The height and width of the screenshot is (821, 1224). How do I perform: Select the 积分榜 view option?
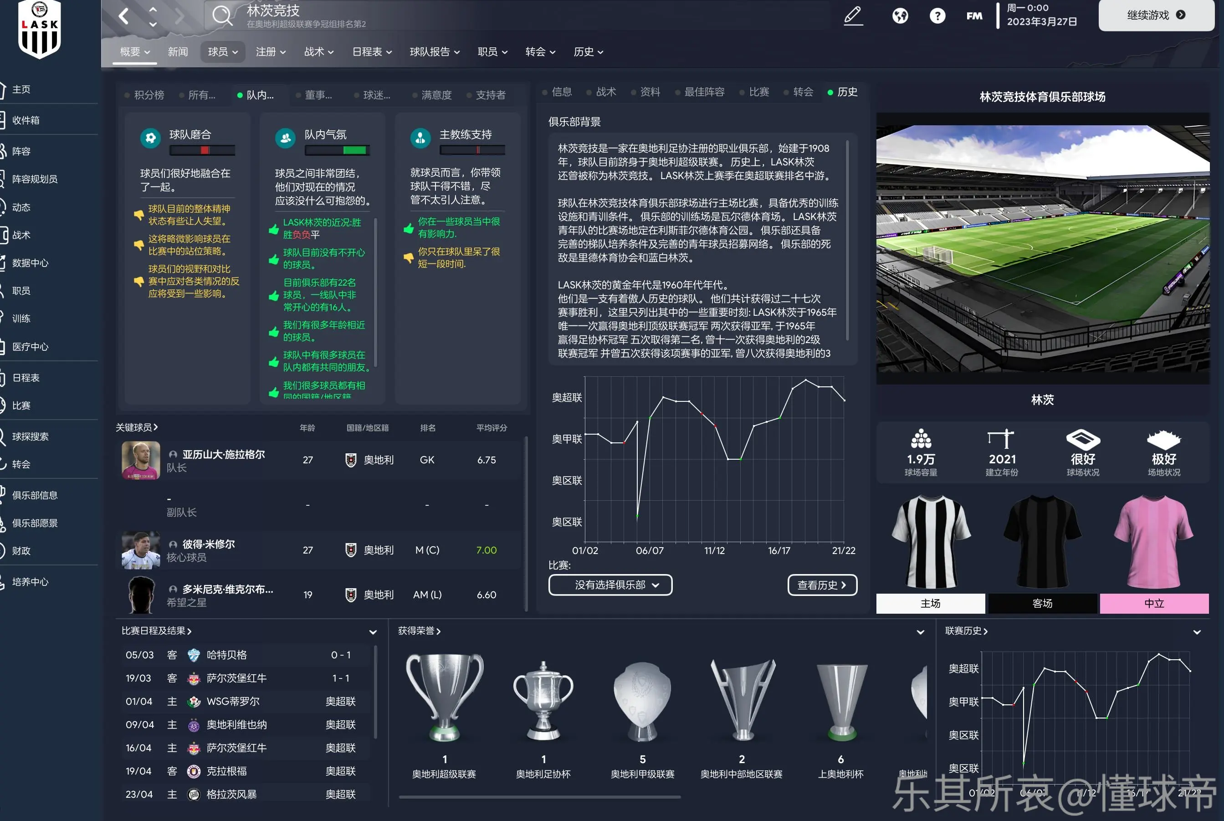pos(144,95)
